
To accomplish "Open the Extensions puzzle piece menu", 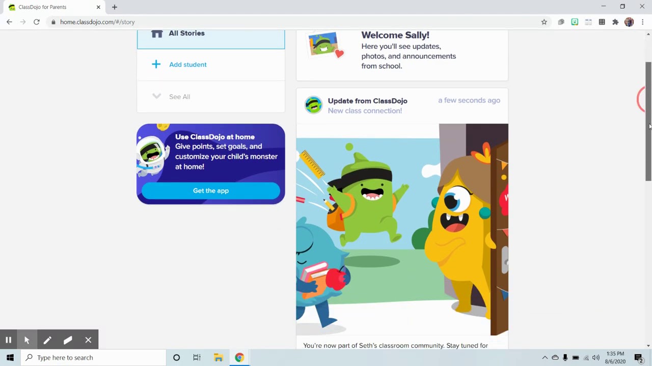I will (x=615, y=22).
